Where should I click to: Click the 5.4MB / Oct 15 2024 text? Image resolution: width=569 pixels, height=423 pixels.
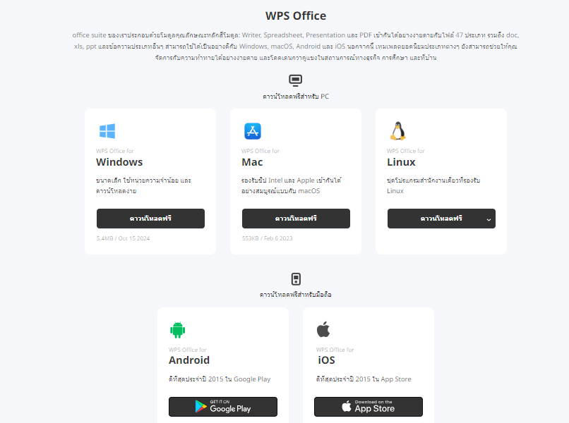pos(123,238)
